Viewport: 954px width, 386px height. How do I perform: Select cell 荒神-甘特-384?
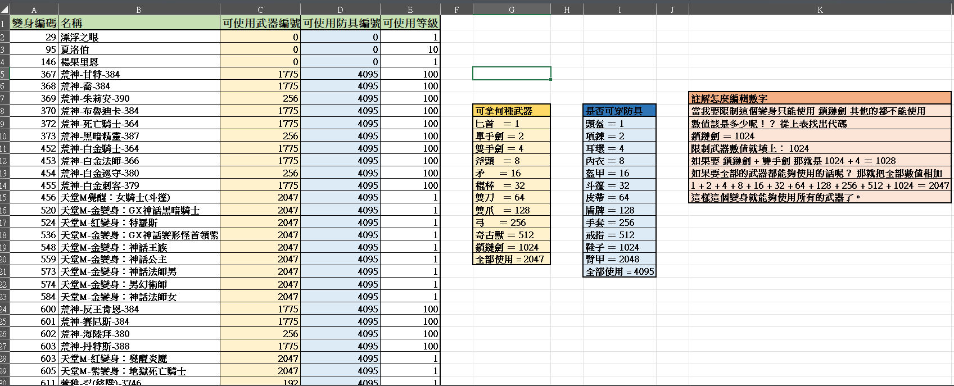(x=139, y=74)
